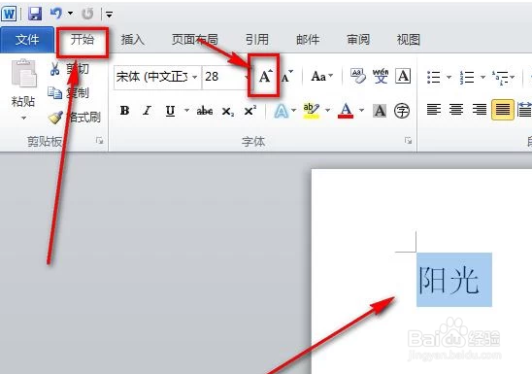Open the 引用 tab
The height and width of the screenshot is (374, 532).
pos(257,40)
